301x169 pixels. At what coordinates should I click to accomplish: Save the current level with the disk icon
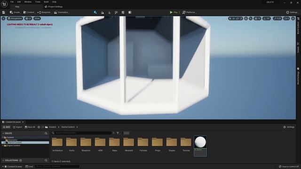click(x=4, y=13)
